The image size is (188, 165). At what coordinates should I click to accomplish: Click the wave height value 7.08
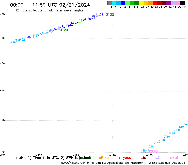pyautogui.click(x=177, y=130)
